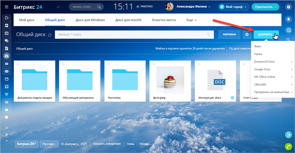The width and height of the screenshot is (295, 153).
Task: Open the news feed icon in sidebar
Action: coord(7,26)
